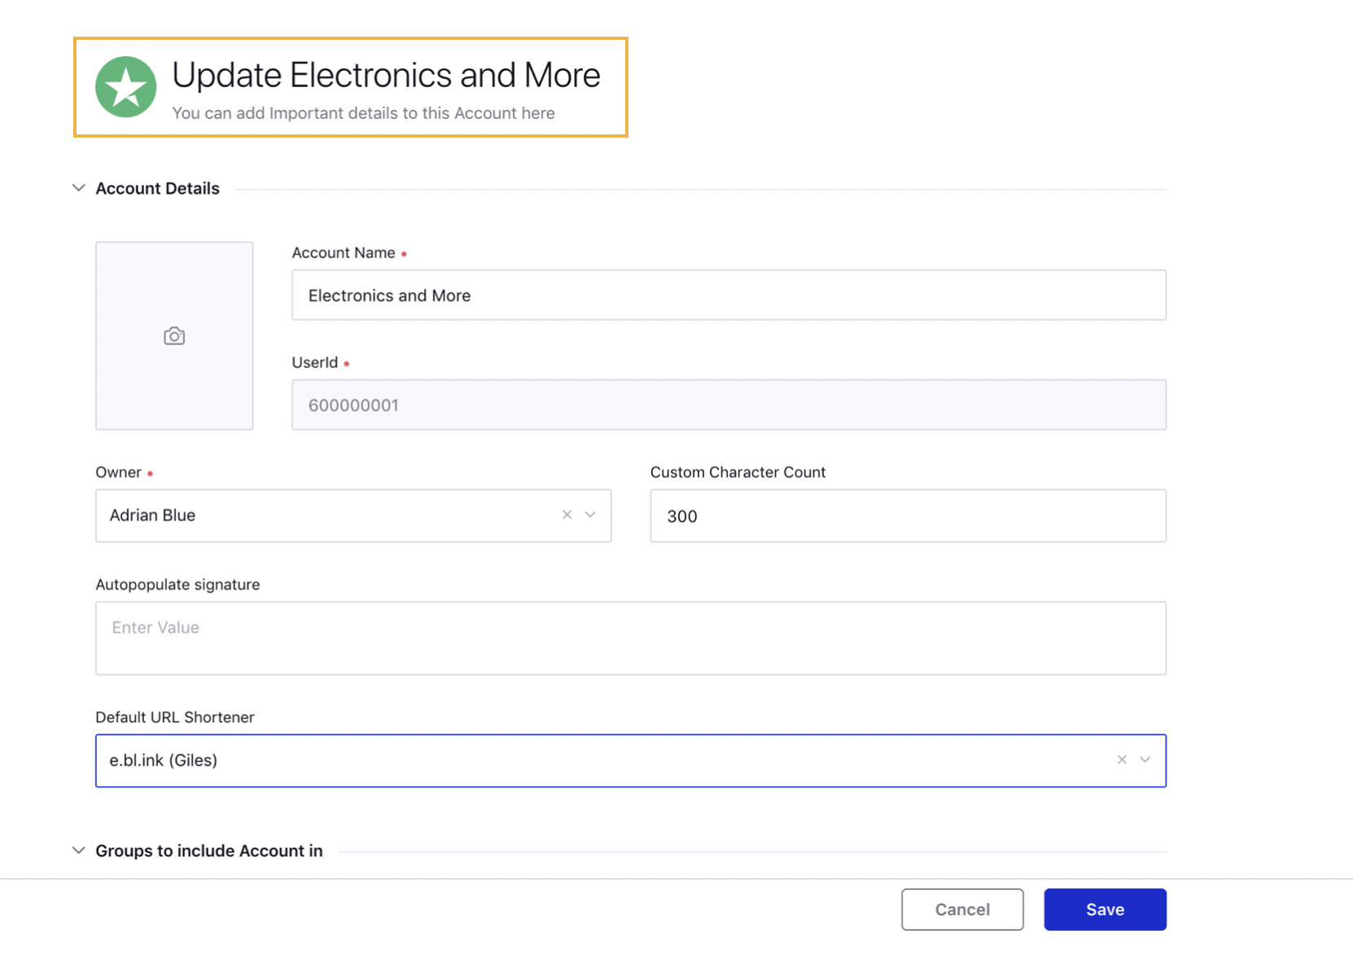This screenshot has width=1353, height=977.
Task: Clear the Default URL Shortener value
Action: click(1122, 760)
